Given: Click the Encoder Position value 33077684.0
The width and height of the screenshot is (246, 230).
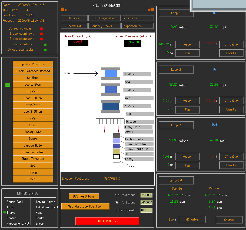Looking at the screenshot, I should 112,179.
